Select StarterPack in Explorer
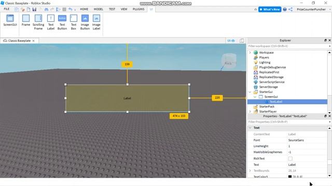The image size is (332, 186). (x=267, y=107)
